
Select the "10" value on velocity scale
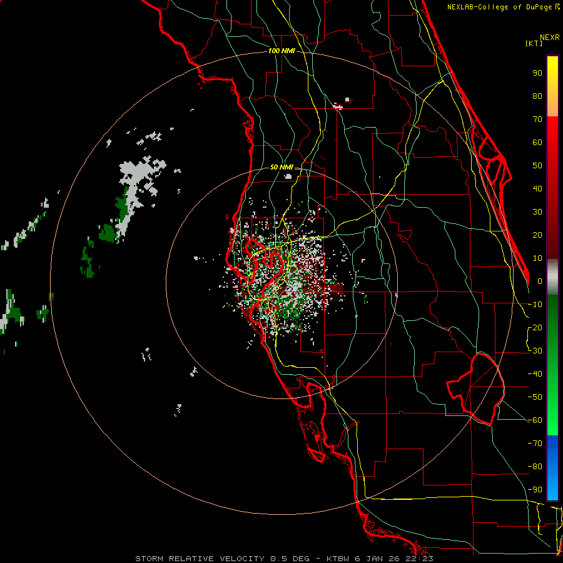click(x=537, y=258)
